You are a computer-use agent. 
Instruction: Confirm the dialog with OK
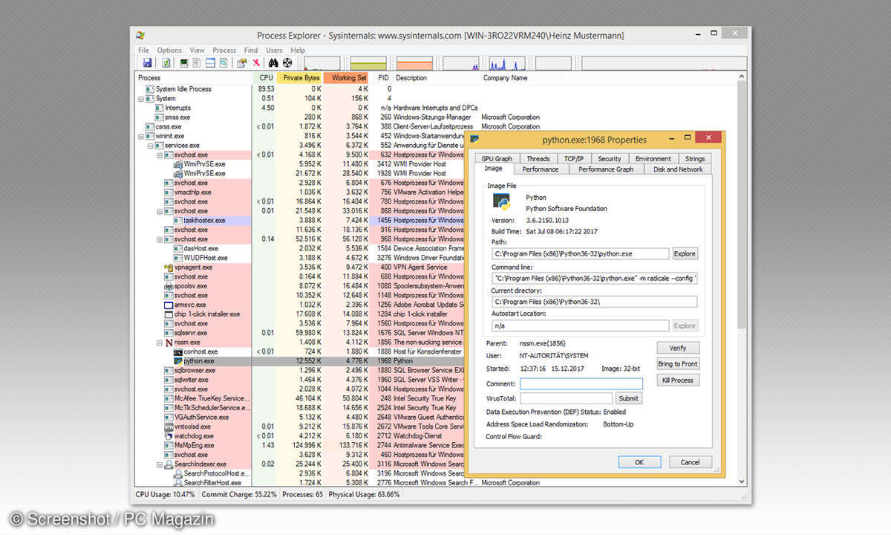point(639,462)
